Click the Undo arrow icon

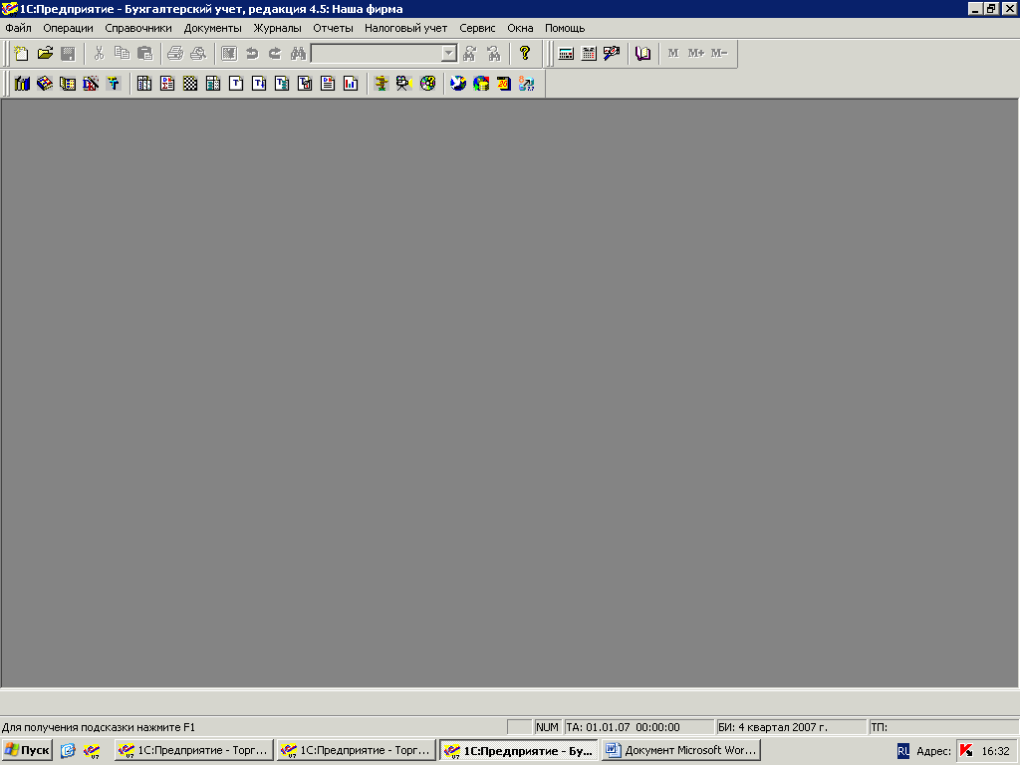tap(252, 54)
